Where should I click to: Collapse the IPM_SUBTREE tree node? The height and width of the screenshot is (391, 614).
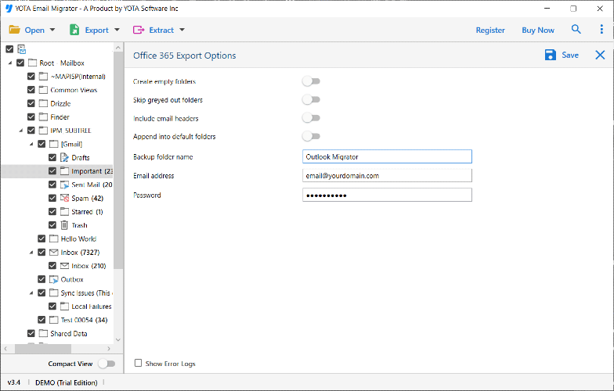[x=20, y=131]
